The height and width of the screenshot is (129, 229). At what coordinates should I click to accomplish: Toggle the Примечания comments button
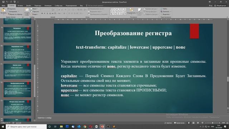tap(179, 123)
